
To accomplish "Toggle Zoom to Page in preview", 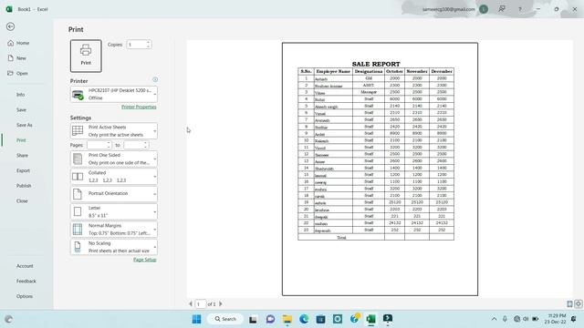I will coord(578,303).
